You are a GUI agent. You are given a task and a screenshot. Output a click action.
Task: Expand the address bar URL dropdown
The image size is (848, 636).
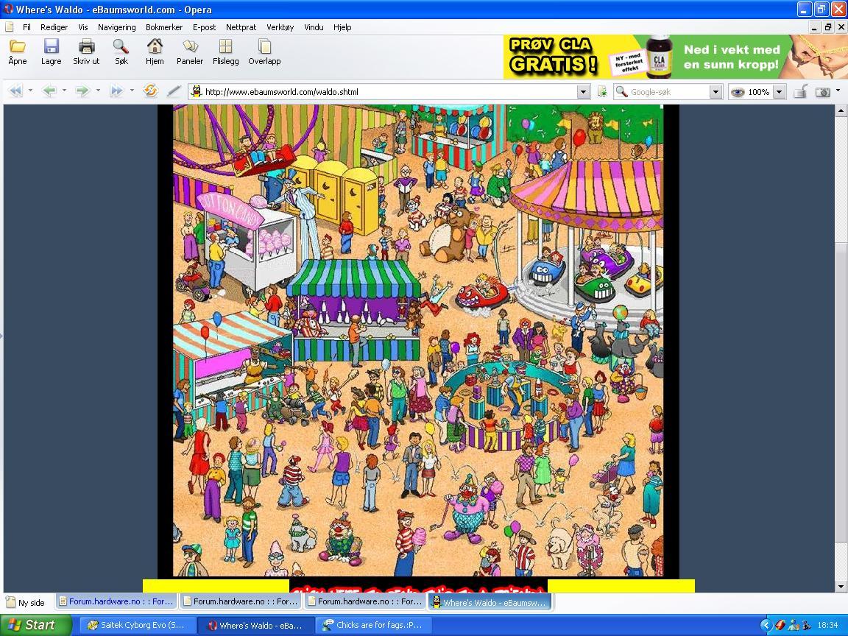point(583,92)
